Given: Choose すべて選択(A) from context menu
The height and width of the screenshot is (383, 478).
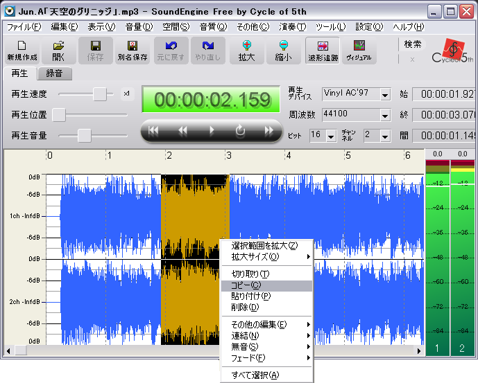Looking at the screenshot, I should (x=266, y=375).
